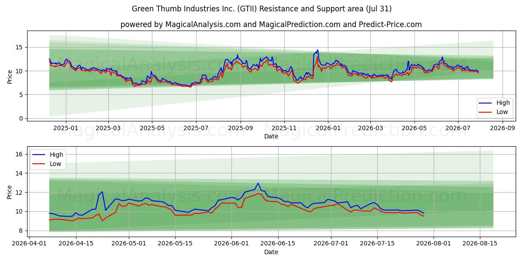Click the 'Price' y-axis label of top chart
The image size is (524, 262).
coord(10,76)
